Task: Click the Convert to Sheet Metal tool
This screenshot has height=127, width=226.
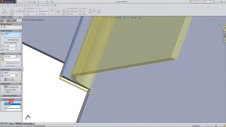Action: coord(12,12)
